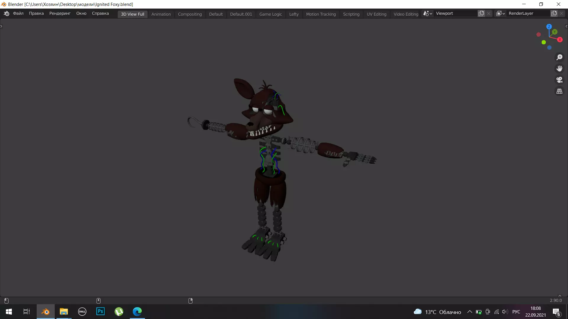Click the negative Y green dot on gizmo
The image size is (568, 319).
[x=543, y=42]
